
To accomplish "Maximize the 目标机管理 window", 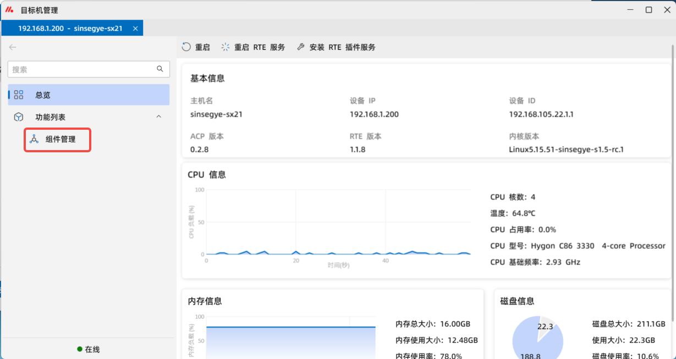I will (649, 10).
